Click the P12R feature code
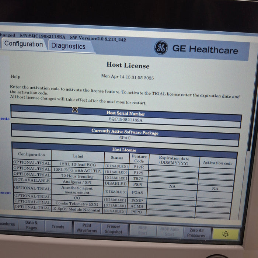258x258 pixels. [x=139, y=167]
